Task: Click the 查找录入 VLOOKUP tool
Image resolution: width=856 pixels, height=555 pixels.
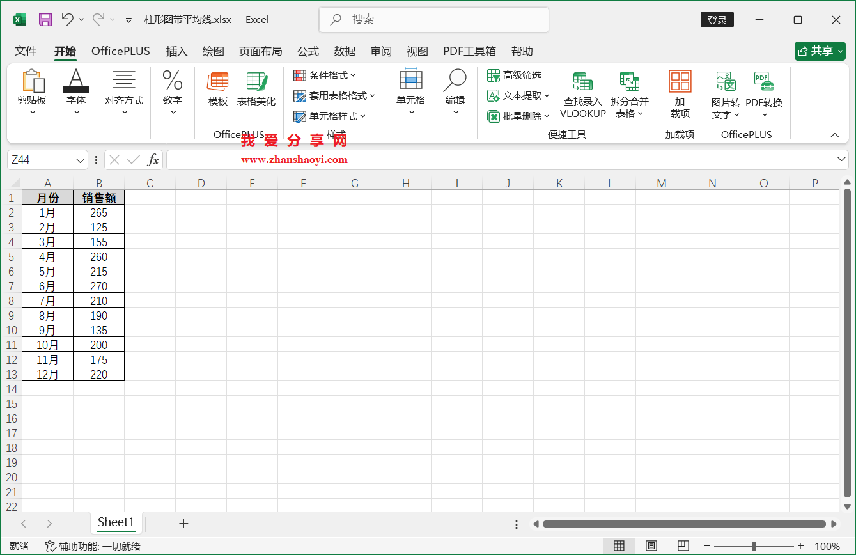Action: click(x=582, y=95)
